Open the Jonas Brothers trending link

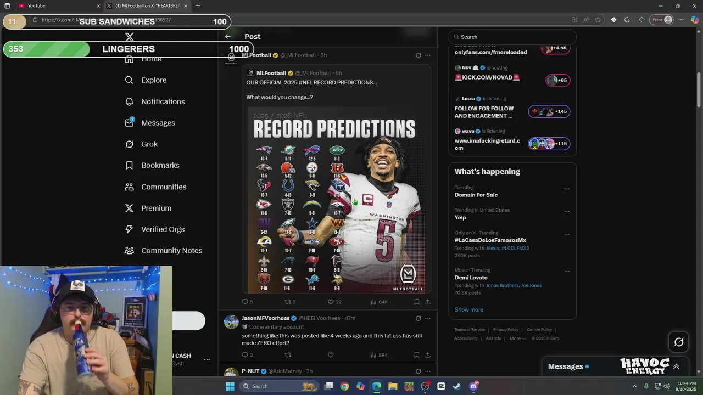pos(502,286)
